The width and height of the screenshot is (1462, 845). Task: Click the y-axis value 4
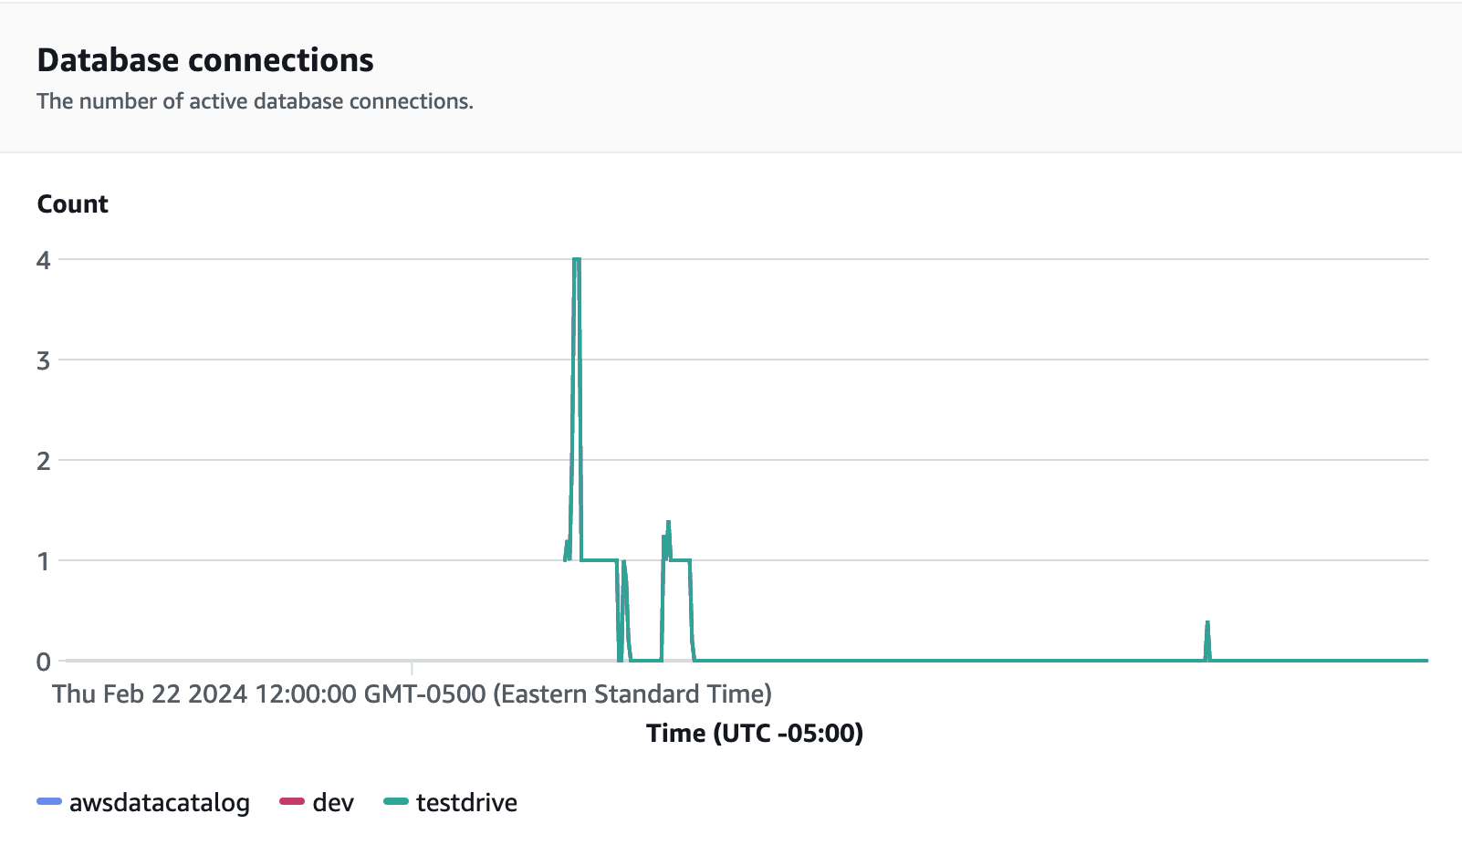pyautogui.click(x=43, y=260)
